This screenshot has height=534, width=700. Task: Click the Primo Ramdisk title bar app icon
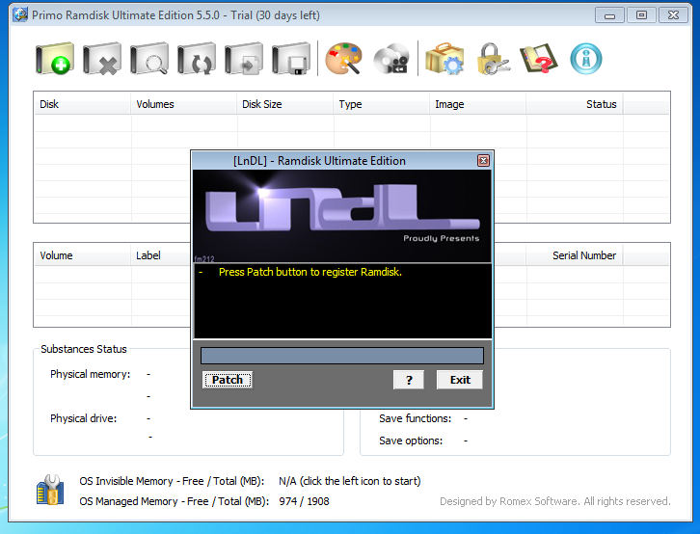[x=20, y=14]
